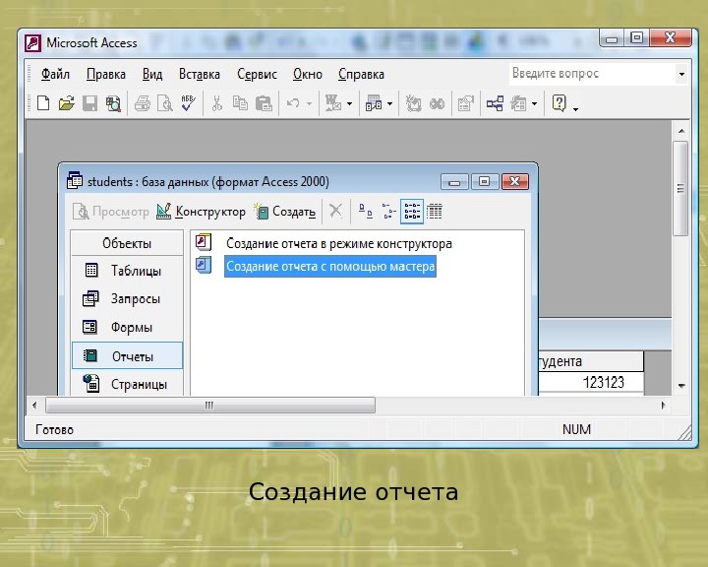Open the Сервис menu
Screen dimensions: 708x567
click(x=257, y=74)
